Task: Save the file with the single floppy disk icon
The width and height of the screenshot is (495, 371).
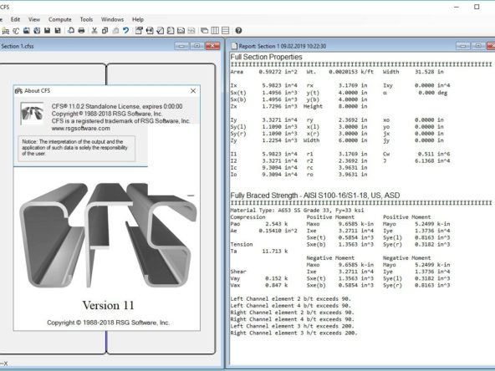Action: (48, 31)
